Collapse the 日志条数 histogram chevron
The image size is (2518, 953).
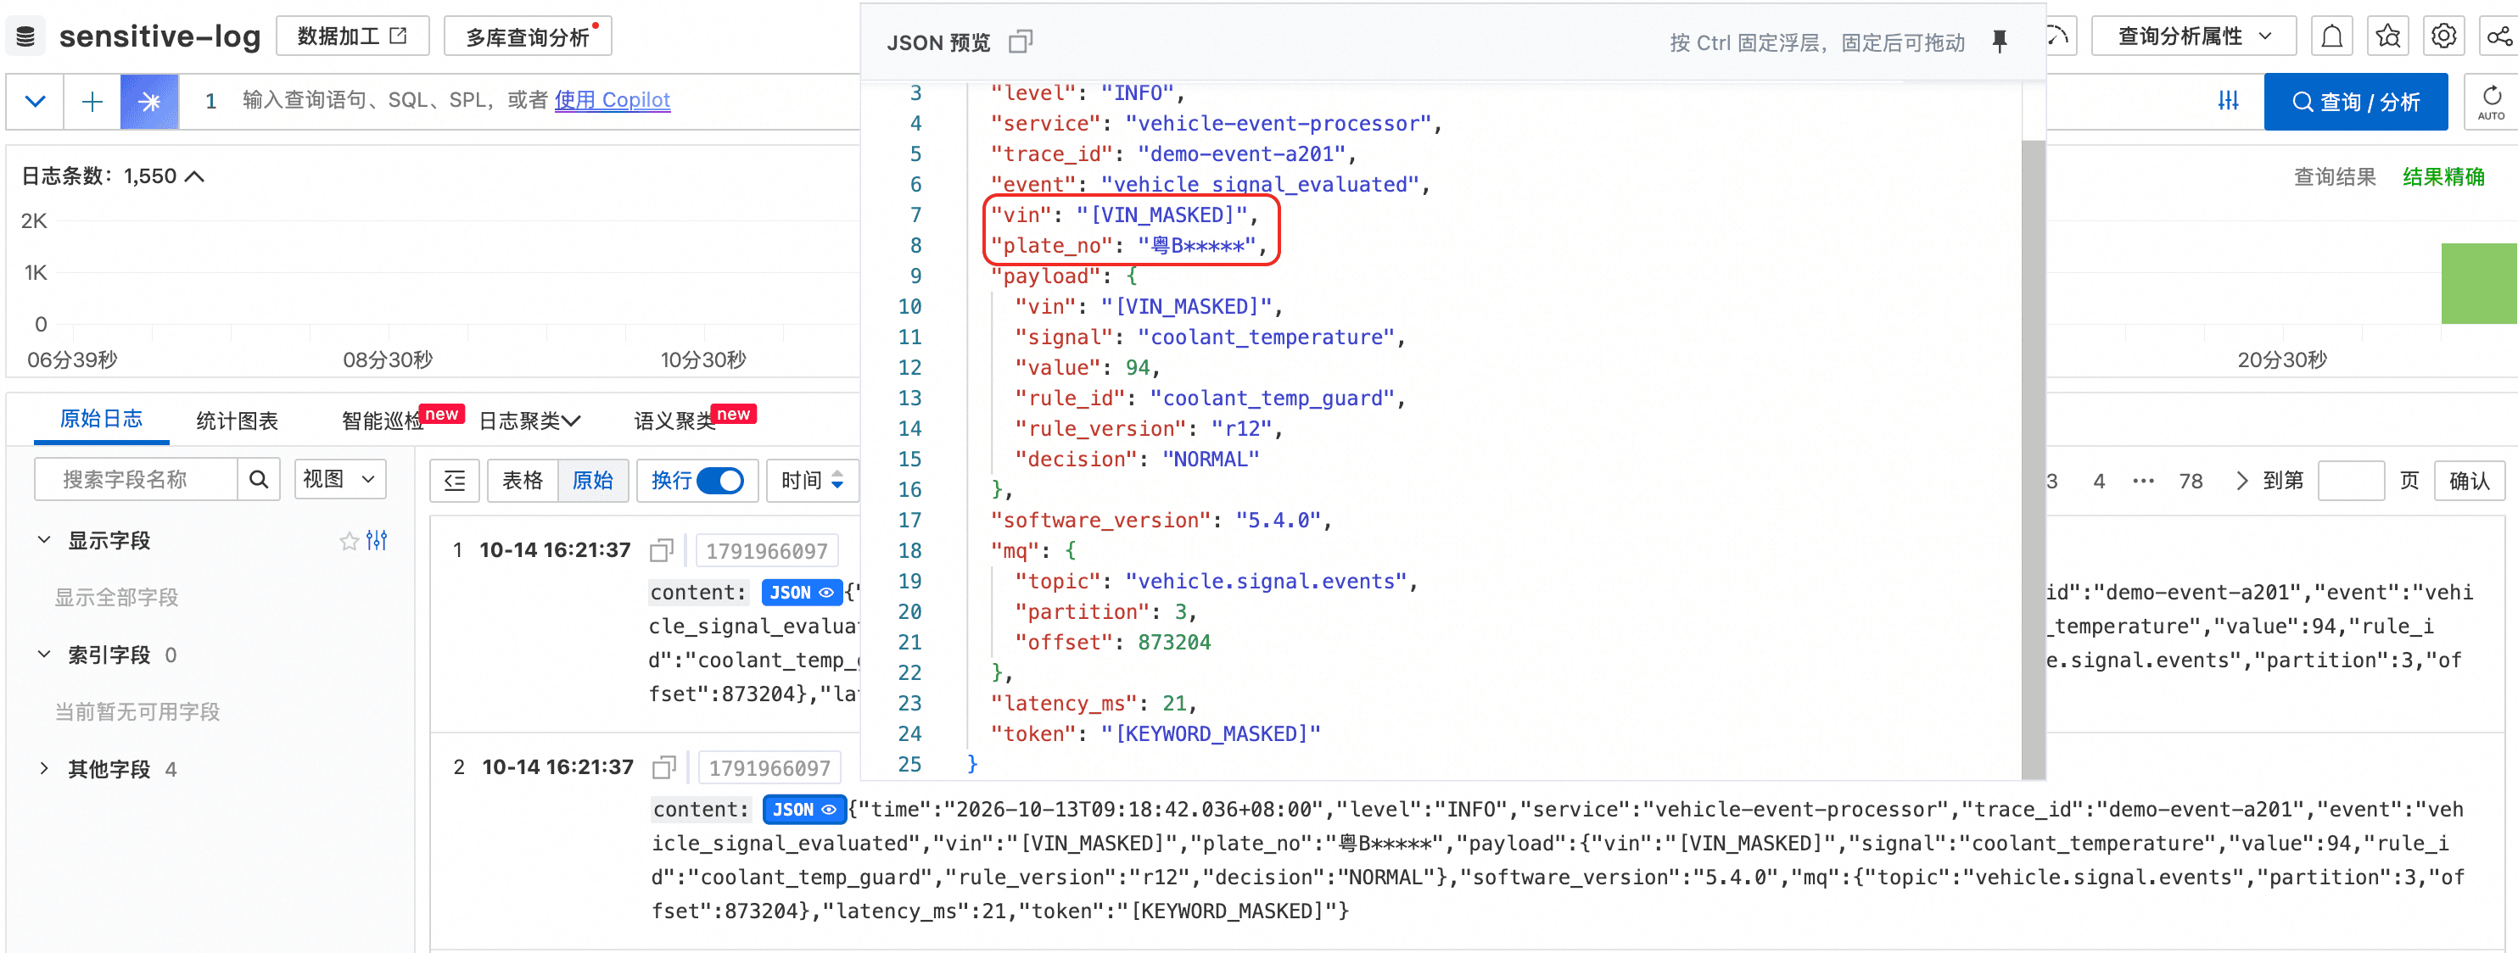(x=194, y=176)
